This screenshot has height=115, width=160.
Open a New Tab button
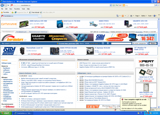[40, 16]
